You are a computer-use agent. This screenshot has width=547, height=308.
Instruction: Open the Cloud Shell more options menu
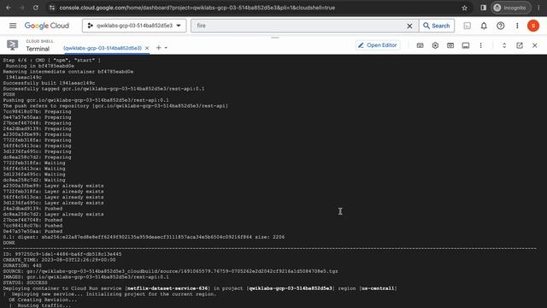click(480, 45)
